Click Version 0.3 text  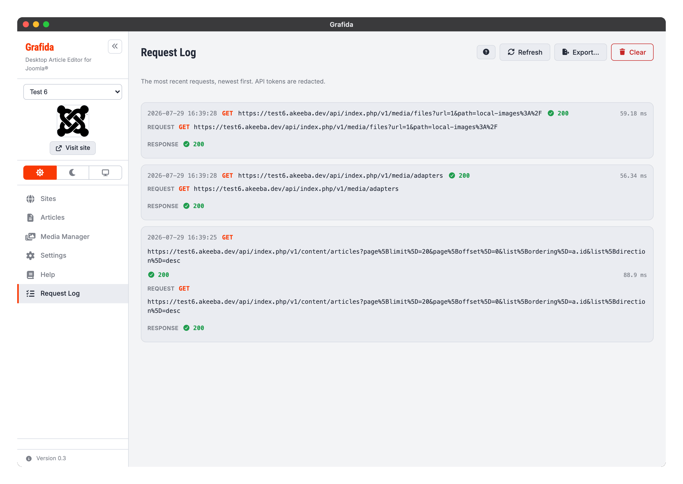coord(51,458)
